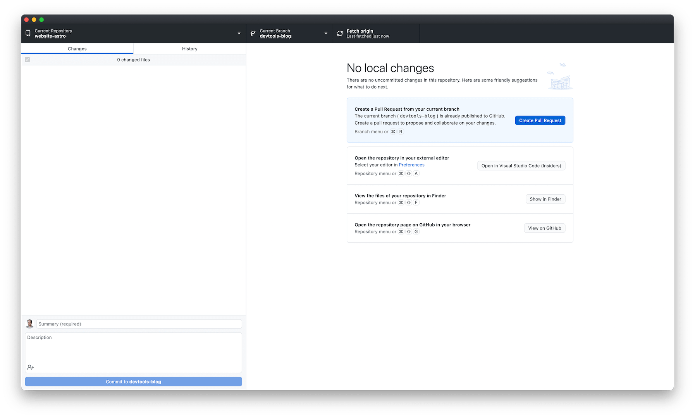Screen dimensions: 695x418
Task: Click your avatar beside the Summary field
Action: [29, 324]
